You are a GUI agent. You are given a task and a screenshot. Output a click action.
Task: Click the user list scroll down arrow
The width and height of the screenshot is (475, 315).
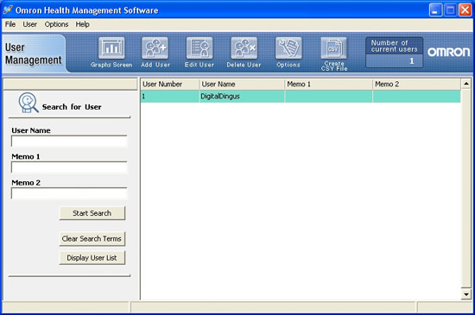coord(466,294)
